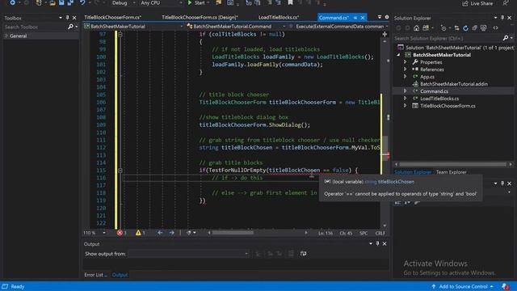Click the gear icon at the tab strip end
Viewport: 517px width, 291px height.
click(387, 17)
